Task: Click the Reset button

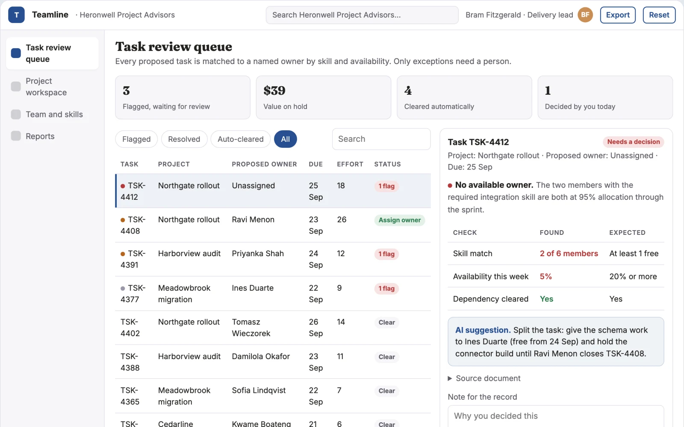Action: 659,15
